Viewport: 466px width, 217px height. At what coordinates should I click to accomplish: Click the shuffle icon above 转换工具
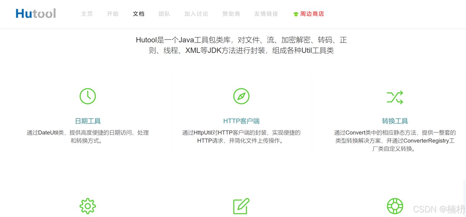coord(395,97)
